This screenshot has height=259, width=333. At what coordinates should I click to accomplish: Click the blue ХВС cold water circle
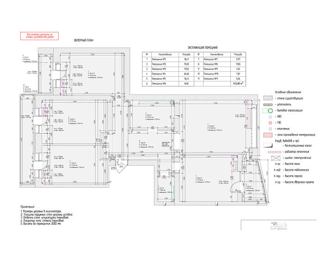click(271, 117)
